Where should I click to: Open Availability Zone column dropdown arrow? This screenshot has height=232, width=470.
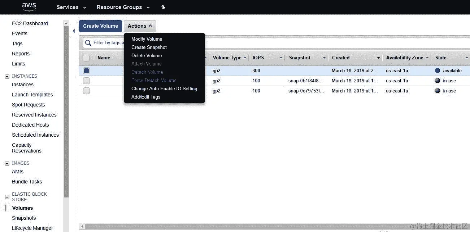(427, 58)
